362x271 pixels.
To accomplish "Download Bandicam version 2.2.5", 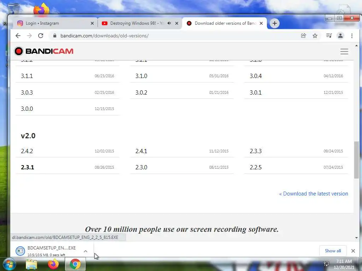I will tap(296, 167).
